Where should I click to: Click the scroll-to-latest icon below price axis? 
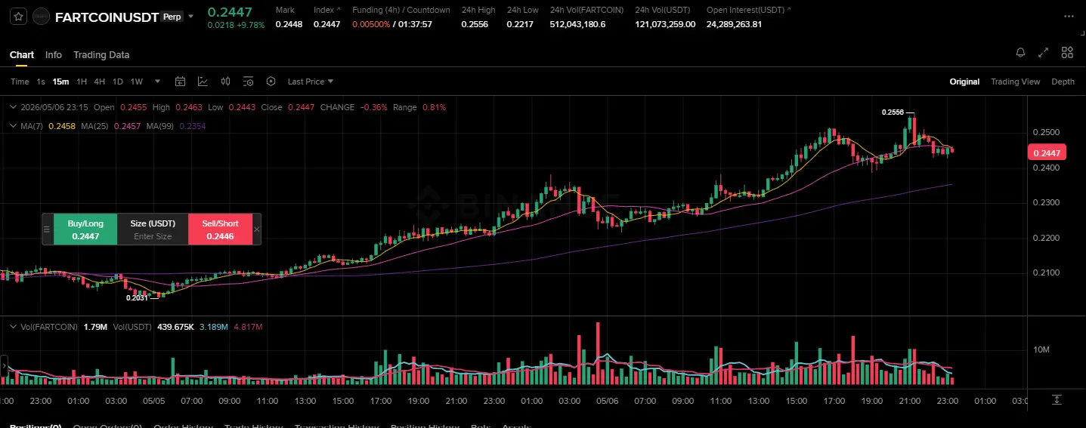(1057, 399)
